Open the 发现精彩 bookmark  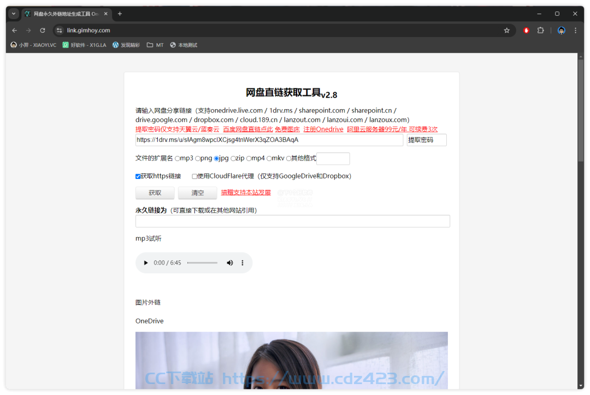126,45
